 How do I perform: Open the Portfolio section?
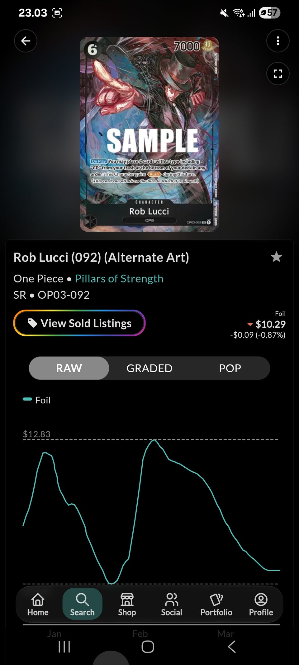coord(216,605)
